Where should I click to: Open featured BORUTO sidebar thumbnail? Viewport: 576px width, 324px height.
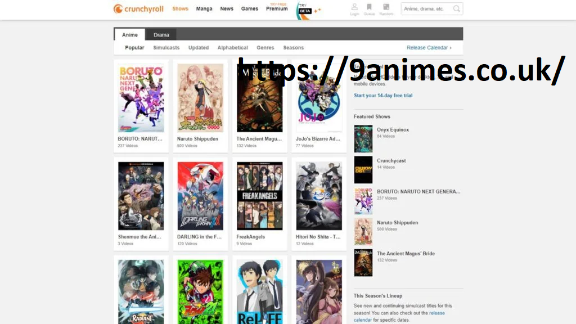[363, 201]
